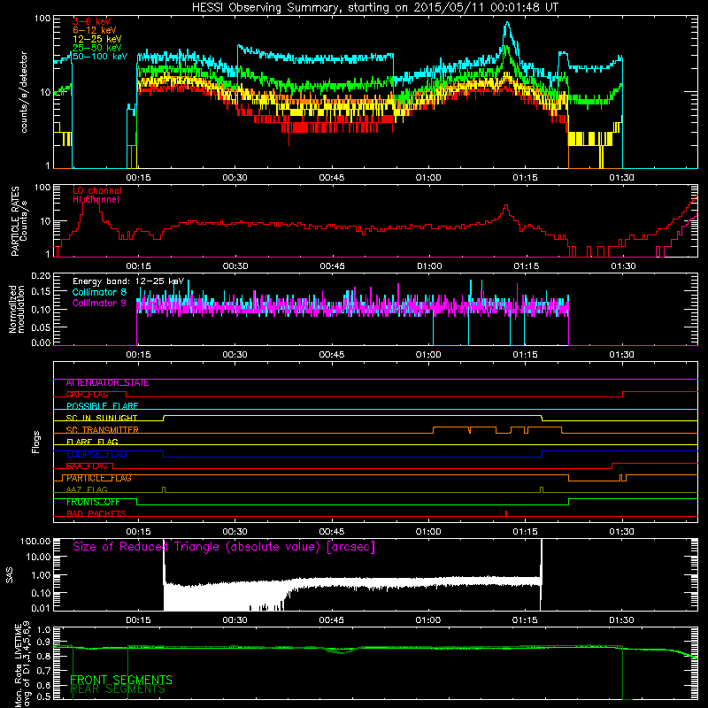This screenshot has width=708, height=708.
Task: Click the REAR SEGMENTS legend label
Action: tap(118, 689)
